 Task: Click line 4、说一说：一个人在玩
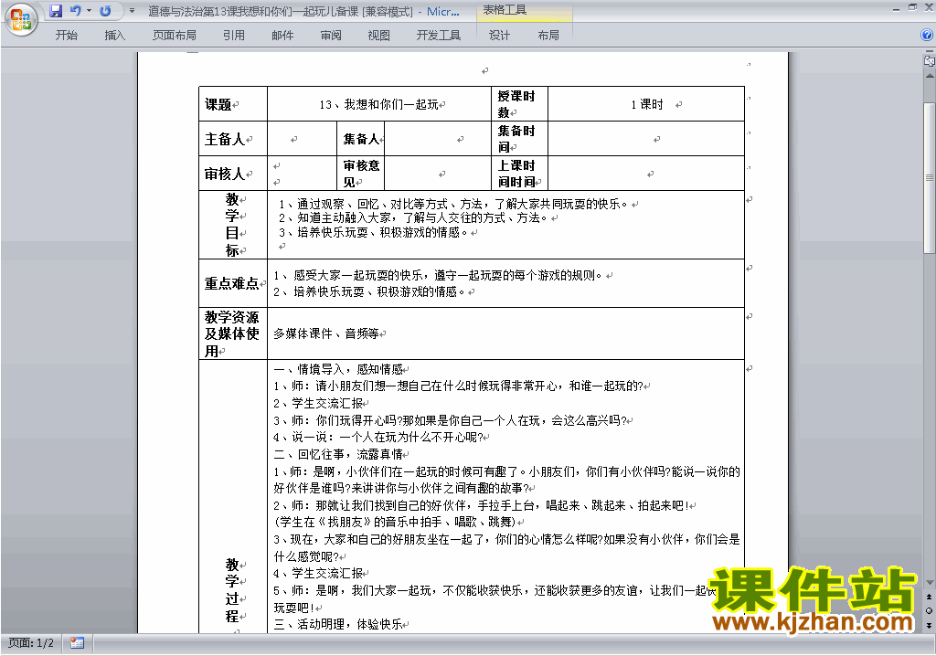pos(378,438)
